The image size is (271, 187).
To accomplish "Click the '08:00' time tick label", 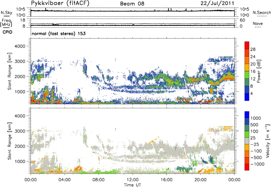I will 99,180.
